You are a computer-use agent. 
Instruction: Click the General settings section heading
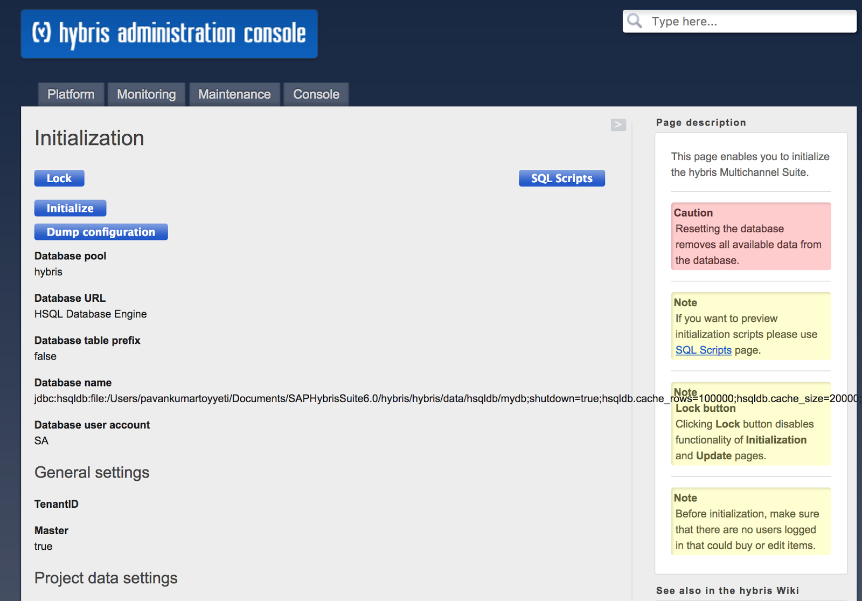[92, 473]
